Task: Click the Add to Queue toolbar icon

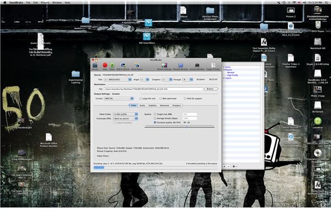Action: pyautogui.click(x=123, y=66)
